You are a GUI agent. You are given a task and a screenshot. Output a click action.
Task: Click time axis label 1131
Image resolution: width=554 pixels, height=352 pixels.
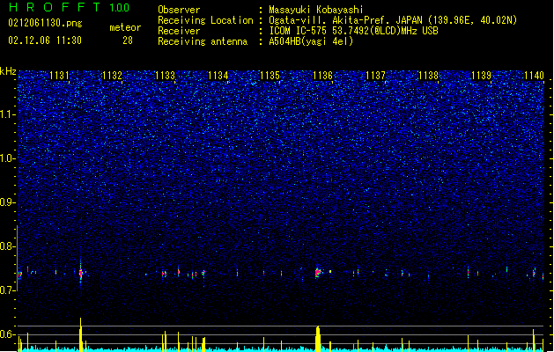point(59,76)
